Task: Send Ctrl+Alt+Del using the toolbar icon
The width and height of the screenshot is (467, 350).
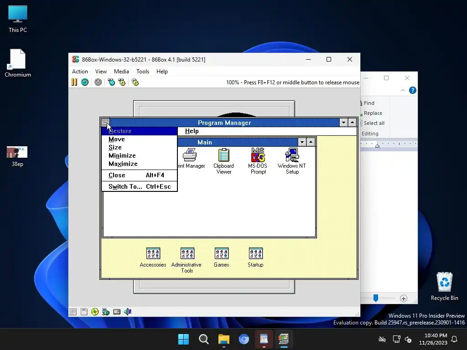Action: [111, 82]
